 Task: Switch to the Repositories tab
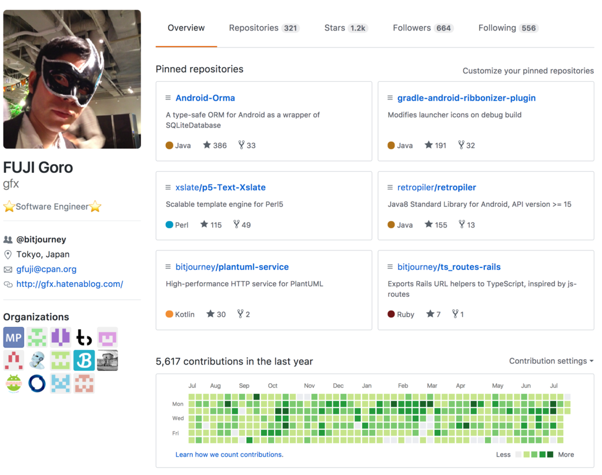coord(264,28)
